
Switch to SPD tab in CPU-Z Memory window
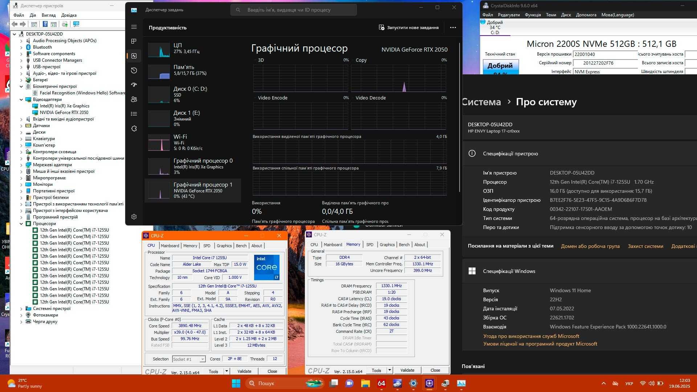coord(370,245)
